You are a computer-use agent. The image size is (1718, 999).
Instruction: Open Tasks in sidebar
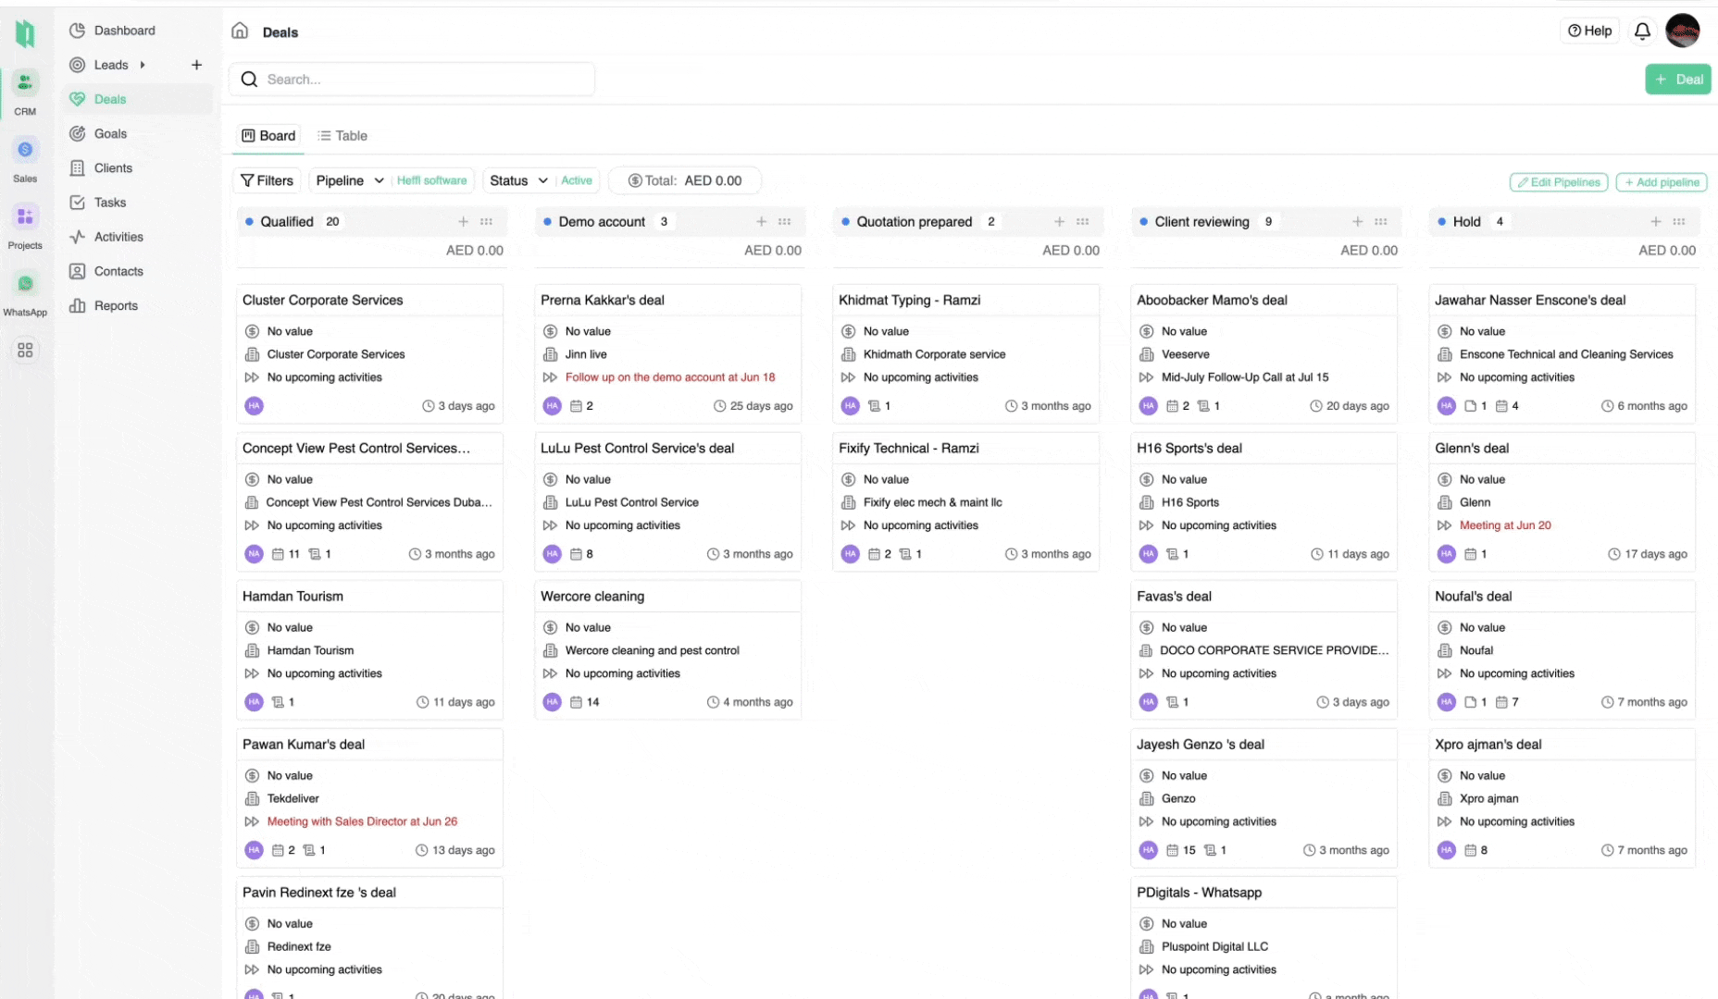(x=109, y=202)
